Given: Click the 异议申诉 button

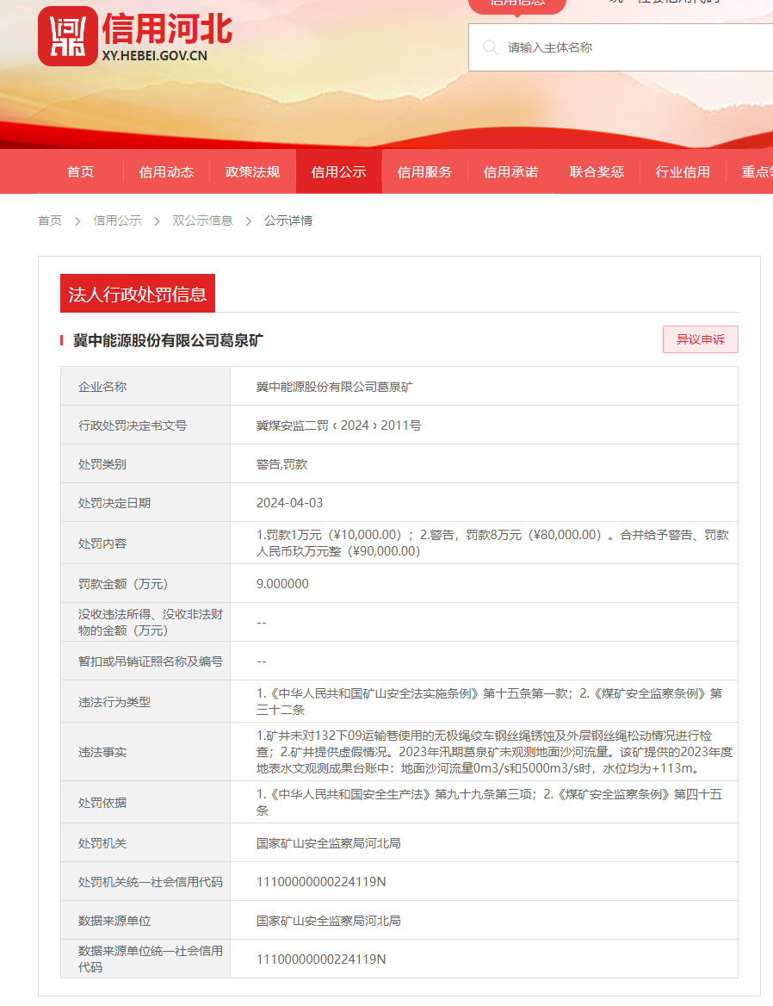Looking at the screenshot, I should [x=701, y=339].
